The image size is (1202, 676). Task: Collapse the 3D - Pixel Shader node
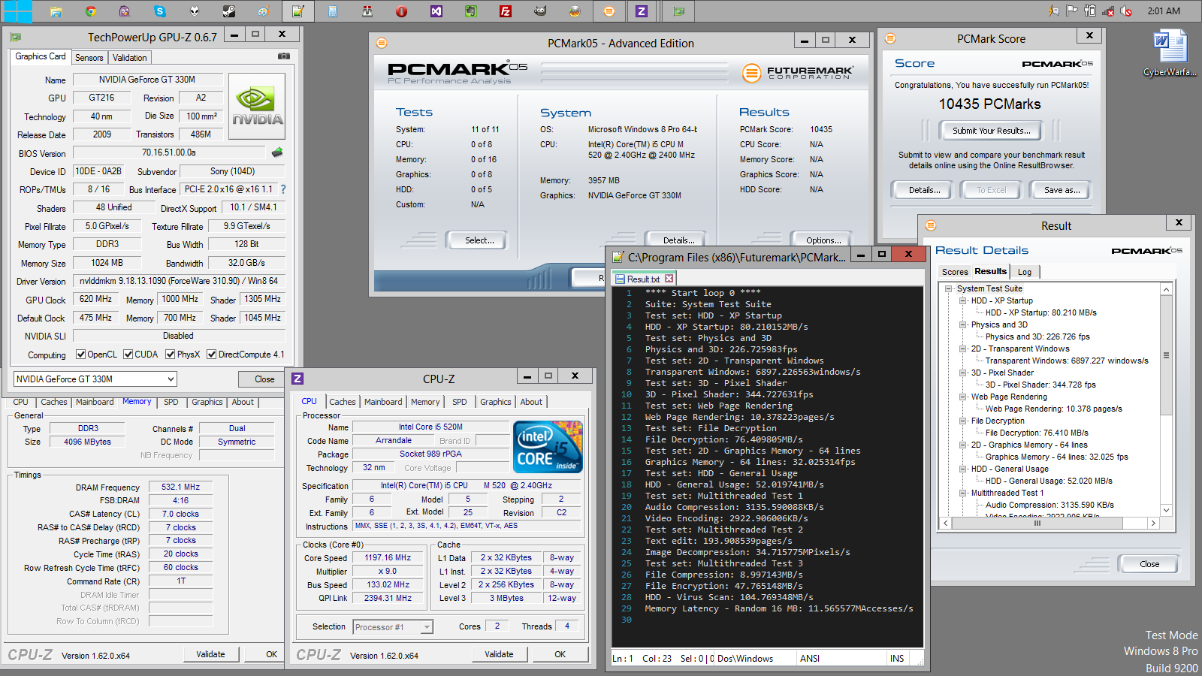[963, 373]
